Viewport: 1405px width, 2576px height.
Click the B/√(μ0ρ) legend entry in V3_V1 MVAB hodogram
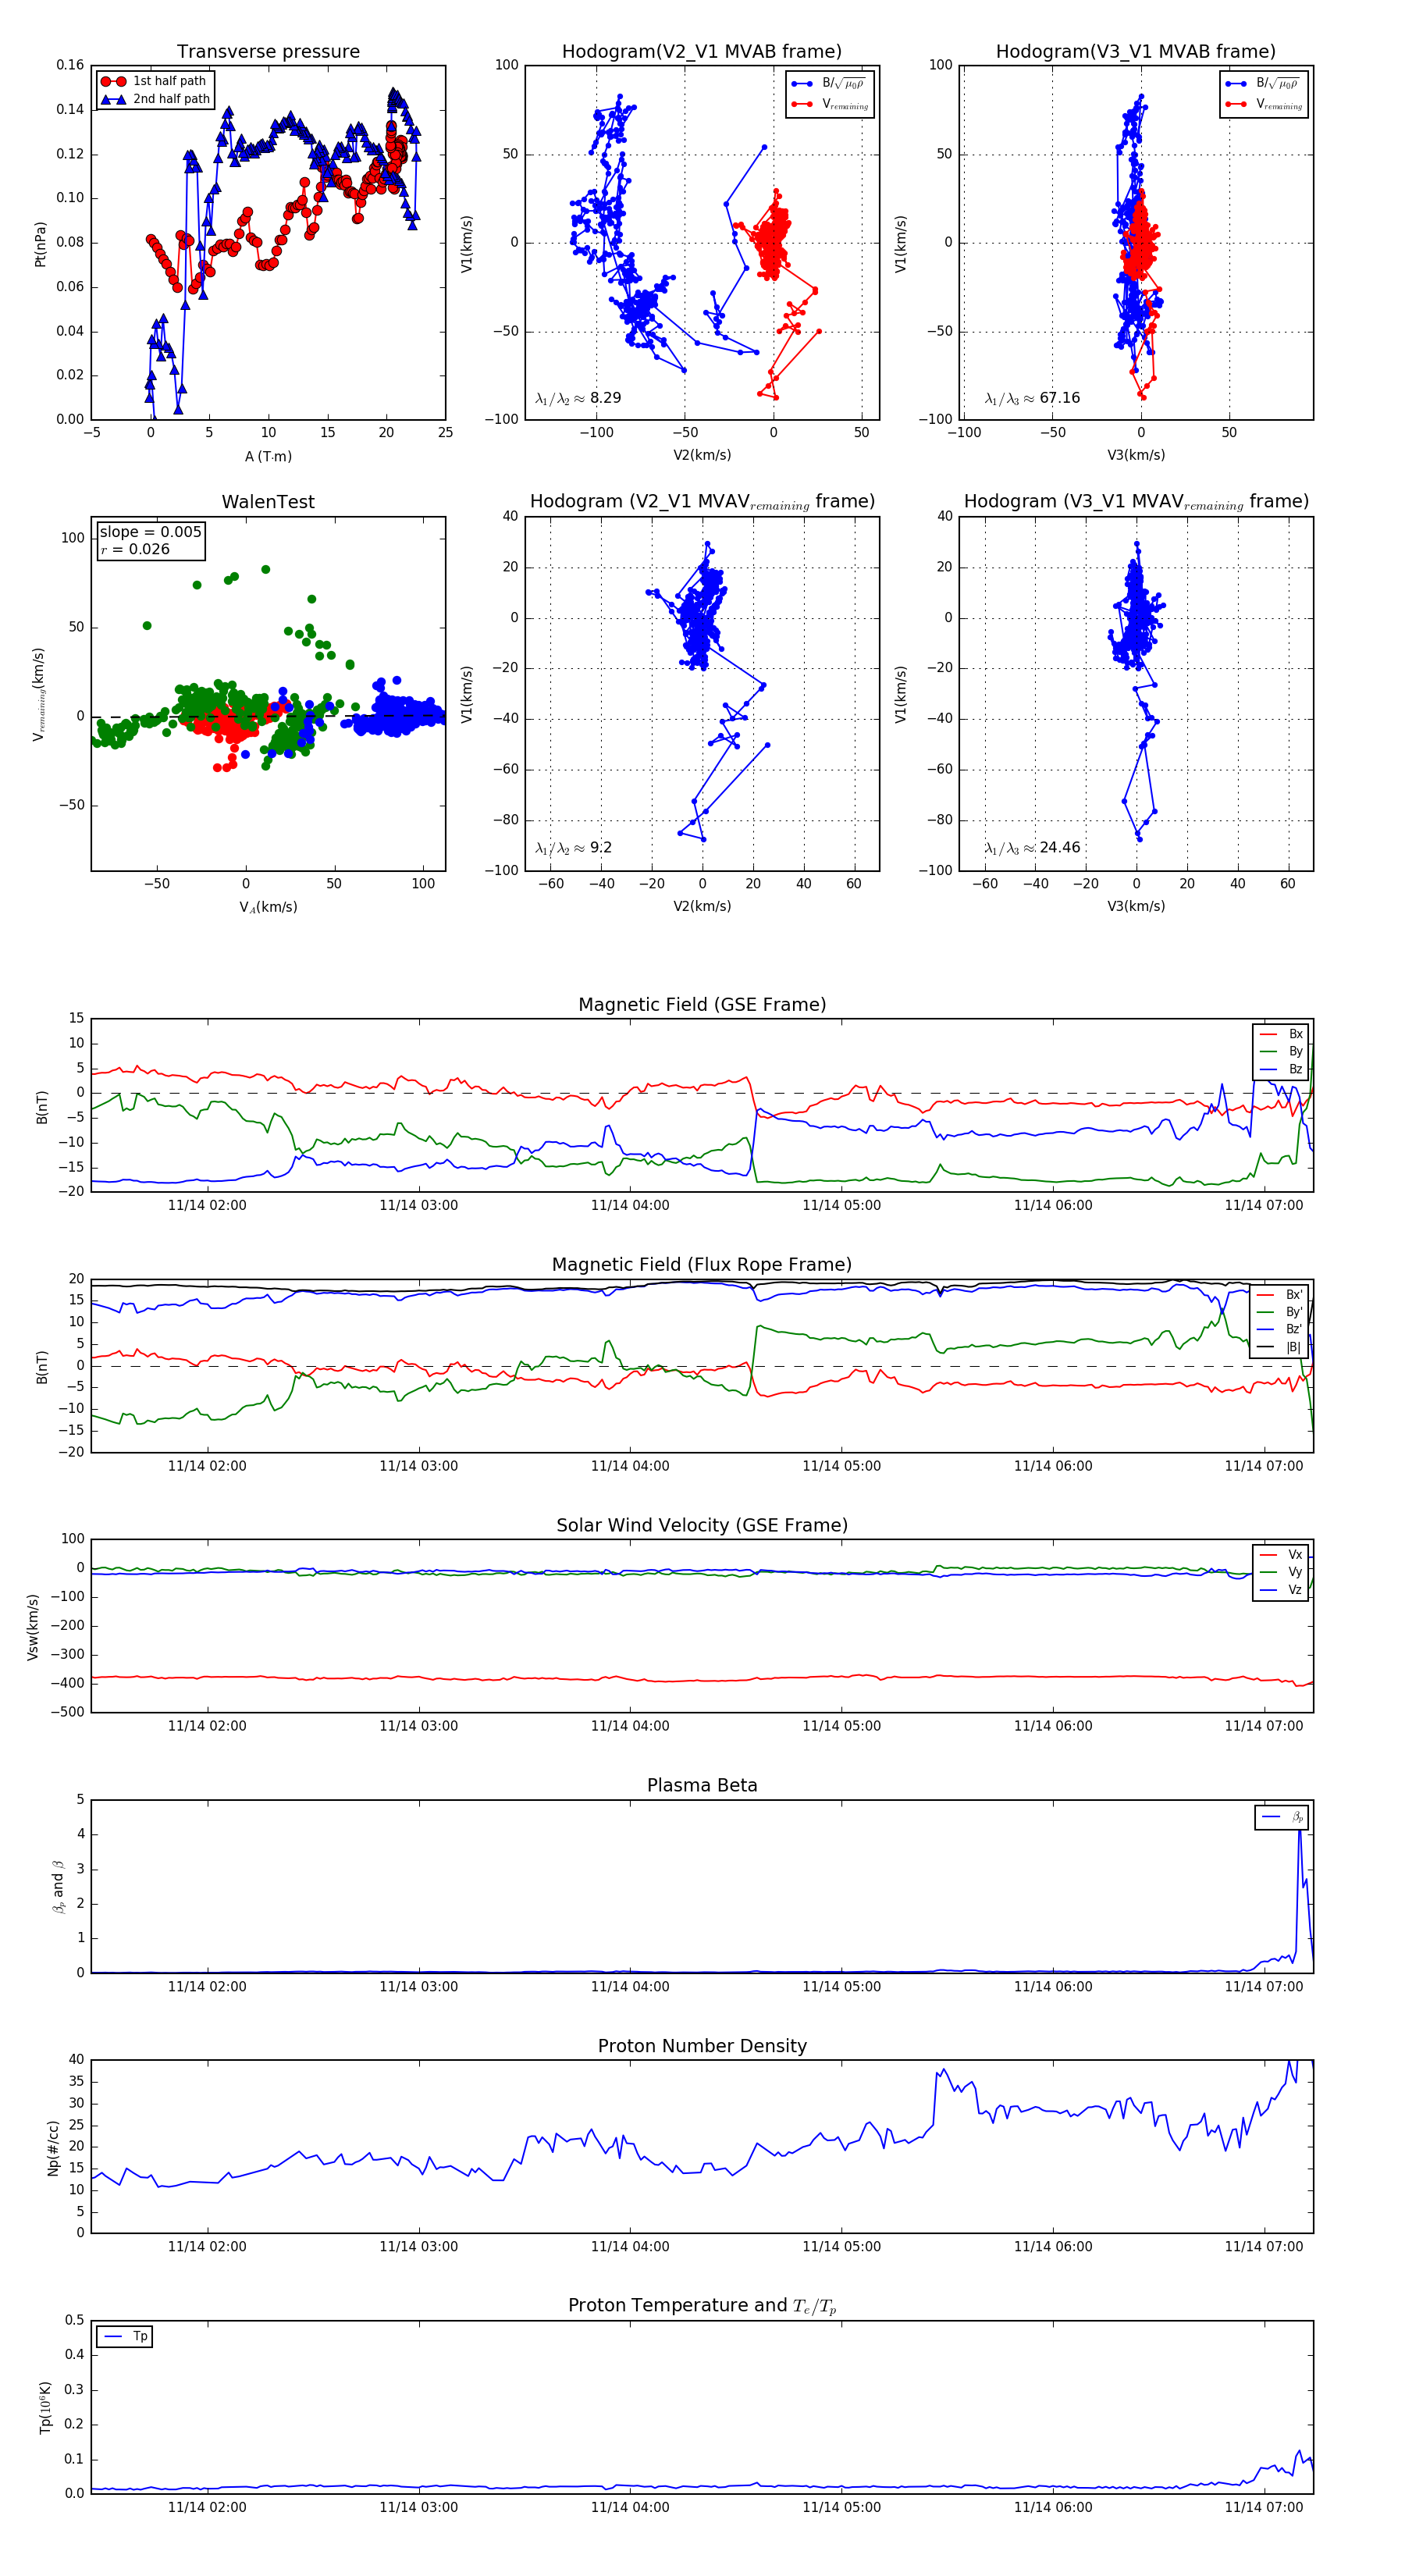coord(1263,83)
